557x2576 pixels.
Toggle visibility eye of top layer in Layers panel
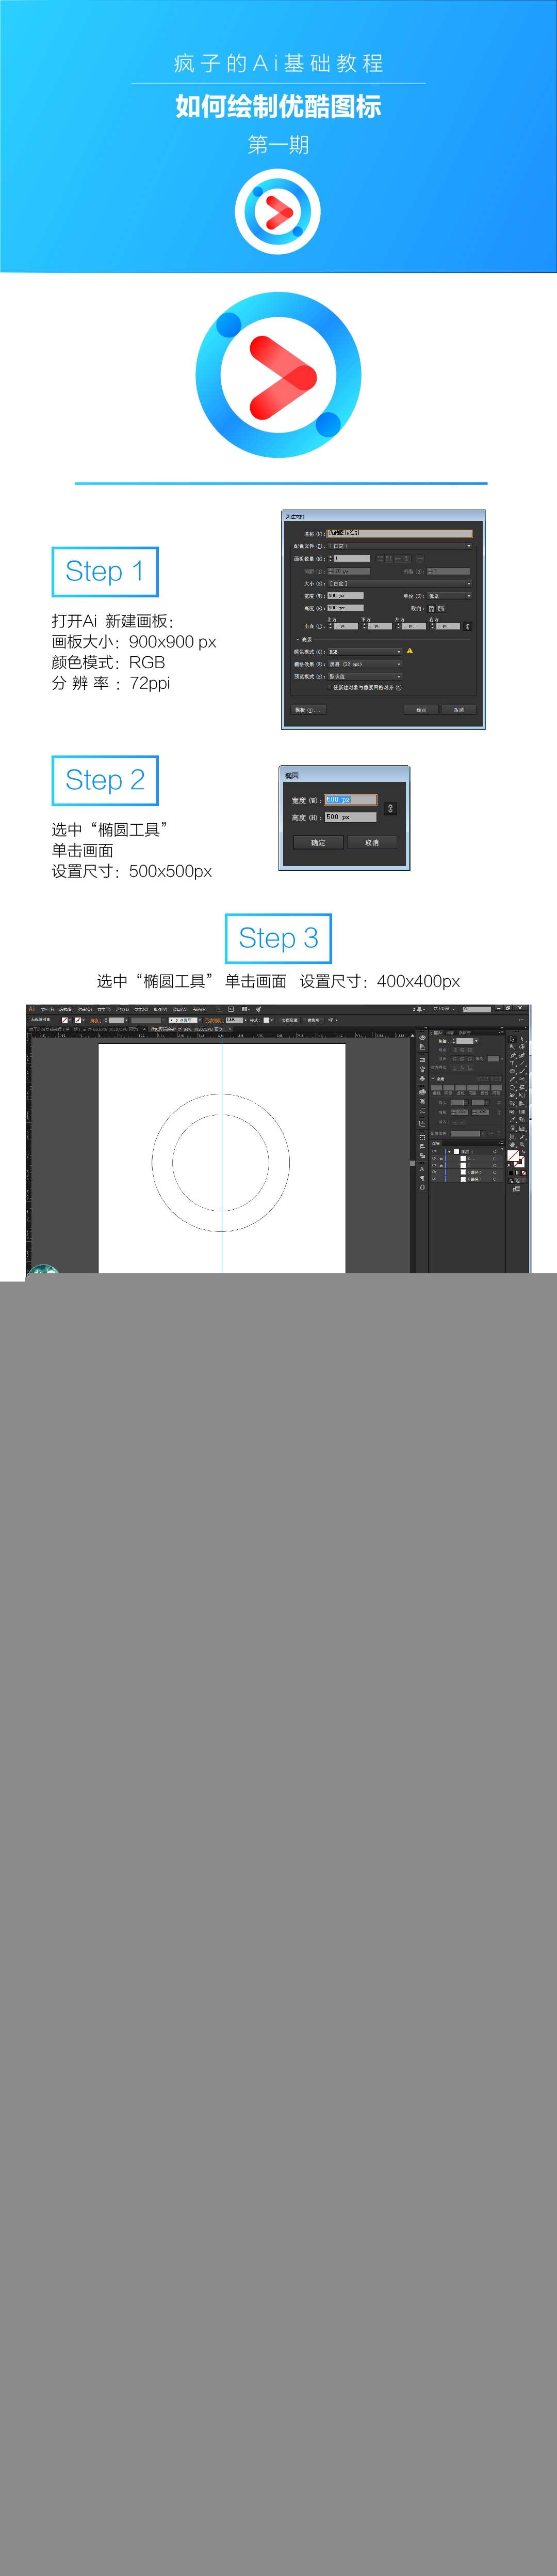tap(434, 1151)
